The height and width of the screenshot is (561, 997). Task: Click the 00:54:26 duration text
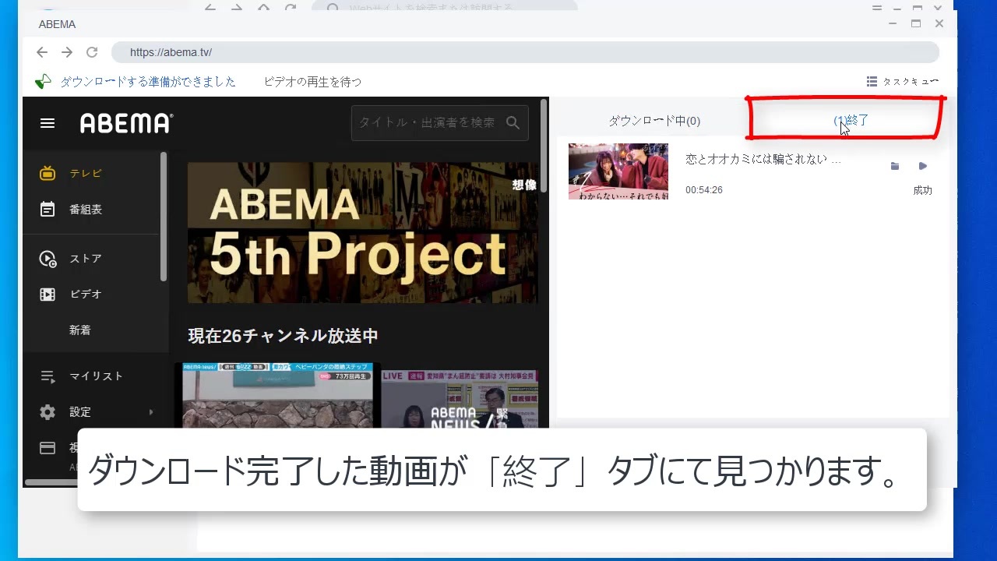(704, 190)
